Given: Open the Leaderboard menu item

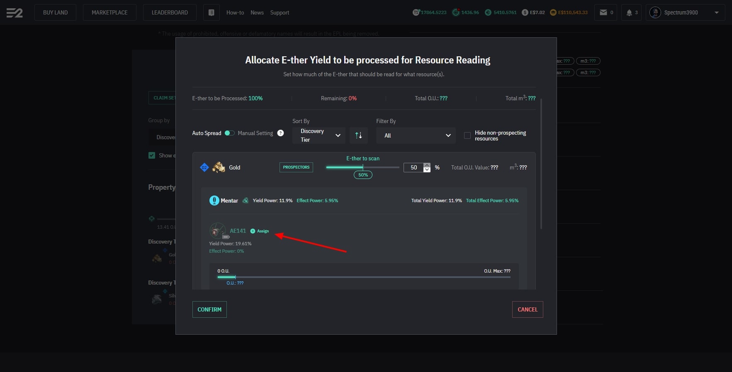Looking at the screenshot, I should (170, 12).
